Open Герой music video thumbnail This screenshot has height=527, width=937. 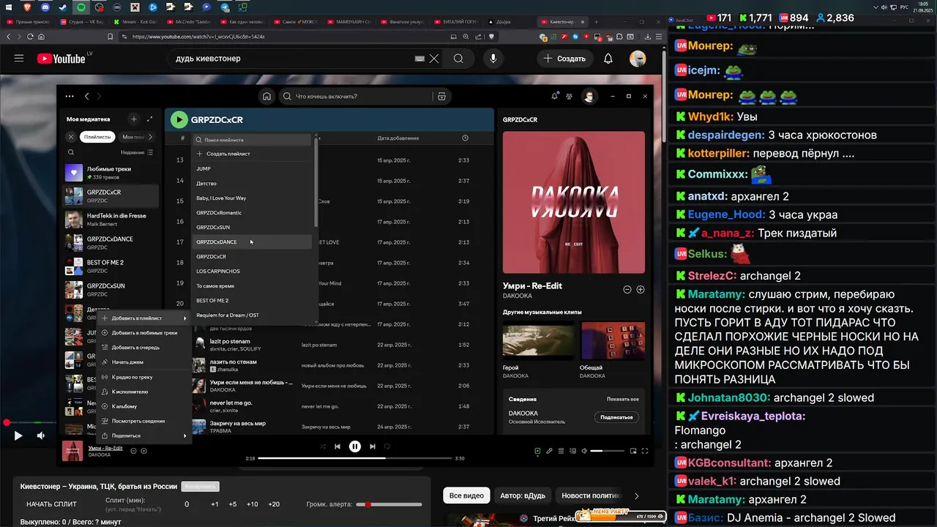(x=538, y=340)
